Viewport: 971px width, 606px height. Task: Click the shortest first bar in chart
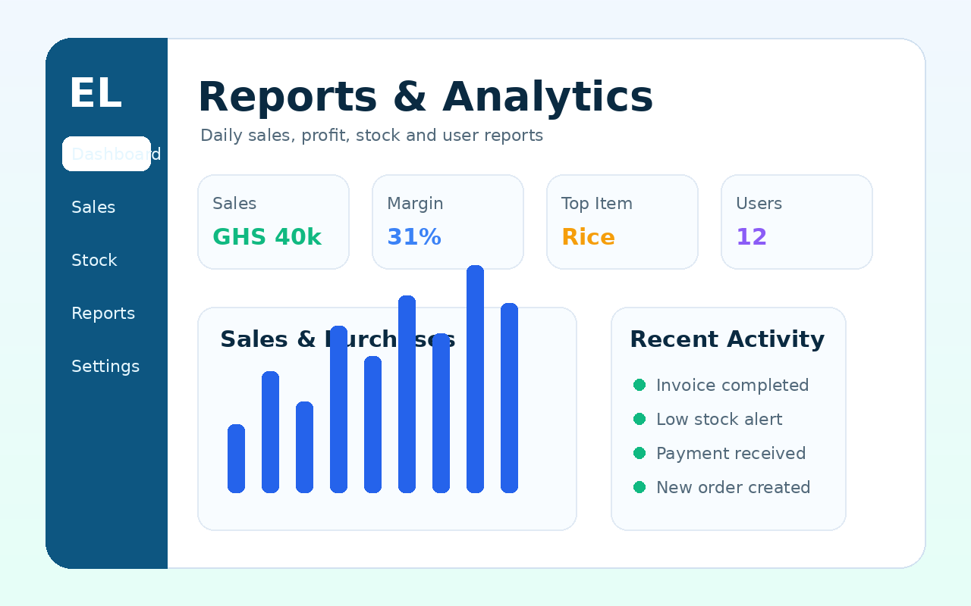click(236, 458)
